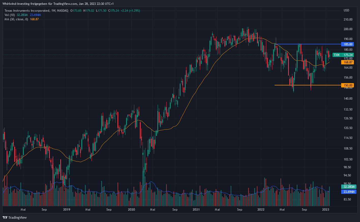360x222 pixels.
Task: Click the 210.00 price axis value
Action: click(x=348, y=20)
